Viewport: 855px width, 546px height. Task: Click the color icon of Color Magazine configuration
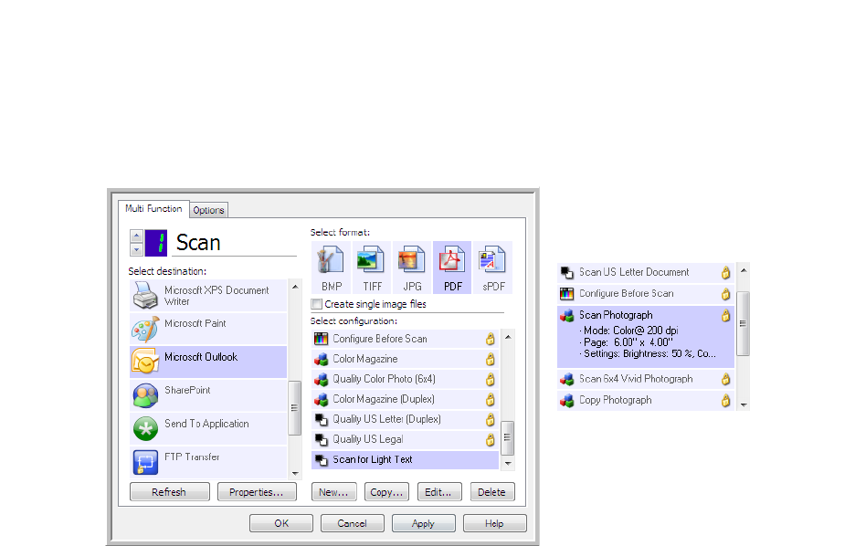(322, 359)
